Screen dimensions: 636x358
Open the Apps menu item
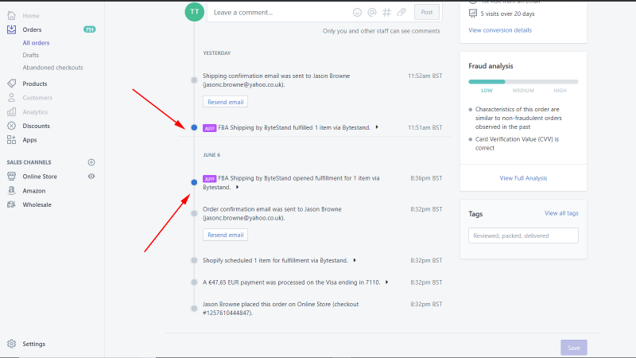[x=29, y=140]
